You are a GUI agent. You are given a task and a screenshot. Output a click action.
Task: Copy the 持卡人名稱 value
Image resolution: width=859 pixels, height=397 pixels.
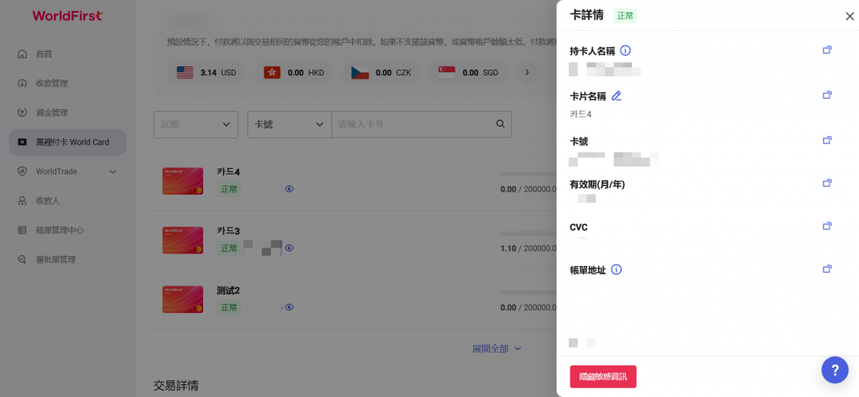(827, 50)
